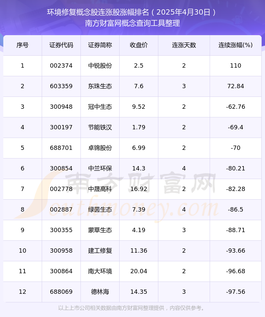Select stock code 300854
This screenshot has height=317, width=265.
61,168
